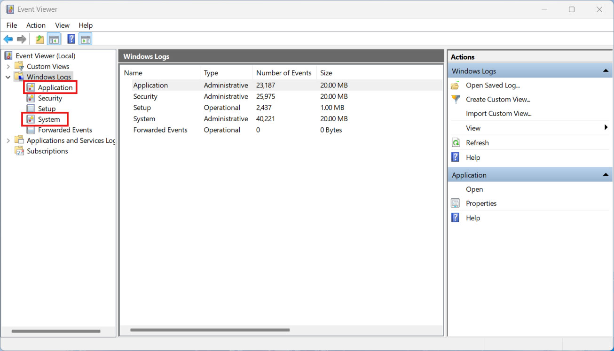Click the 1.00 MB size cell
Screen dimensions: 614x351
(332, 108)
